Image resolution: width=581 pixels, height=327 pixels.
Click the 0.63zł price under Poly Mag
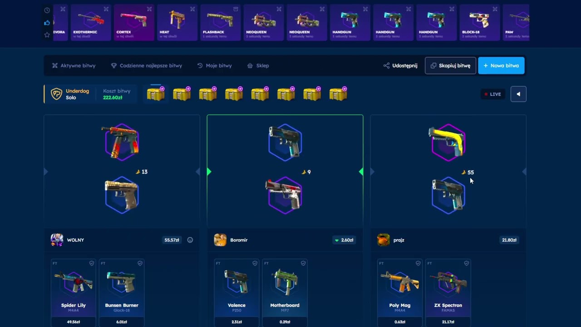400,322
